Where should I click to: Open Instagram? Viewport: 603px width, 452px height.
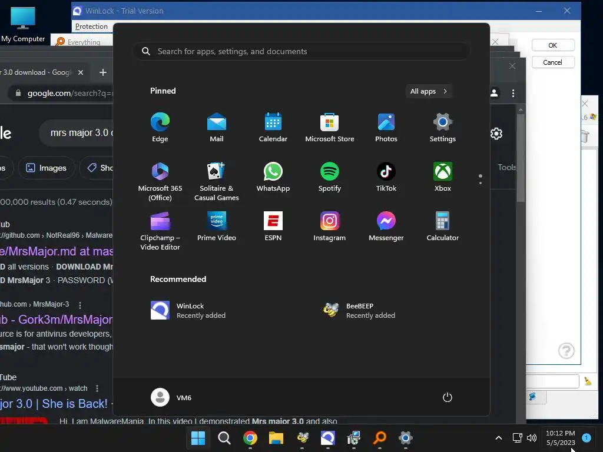pos(330,227)
